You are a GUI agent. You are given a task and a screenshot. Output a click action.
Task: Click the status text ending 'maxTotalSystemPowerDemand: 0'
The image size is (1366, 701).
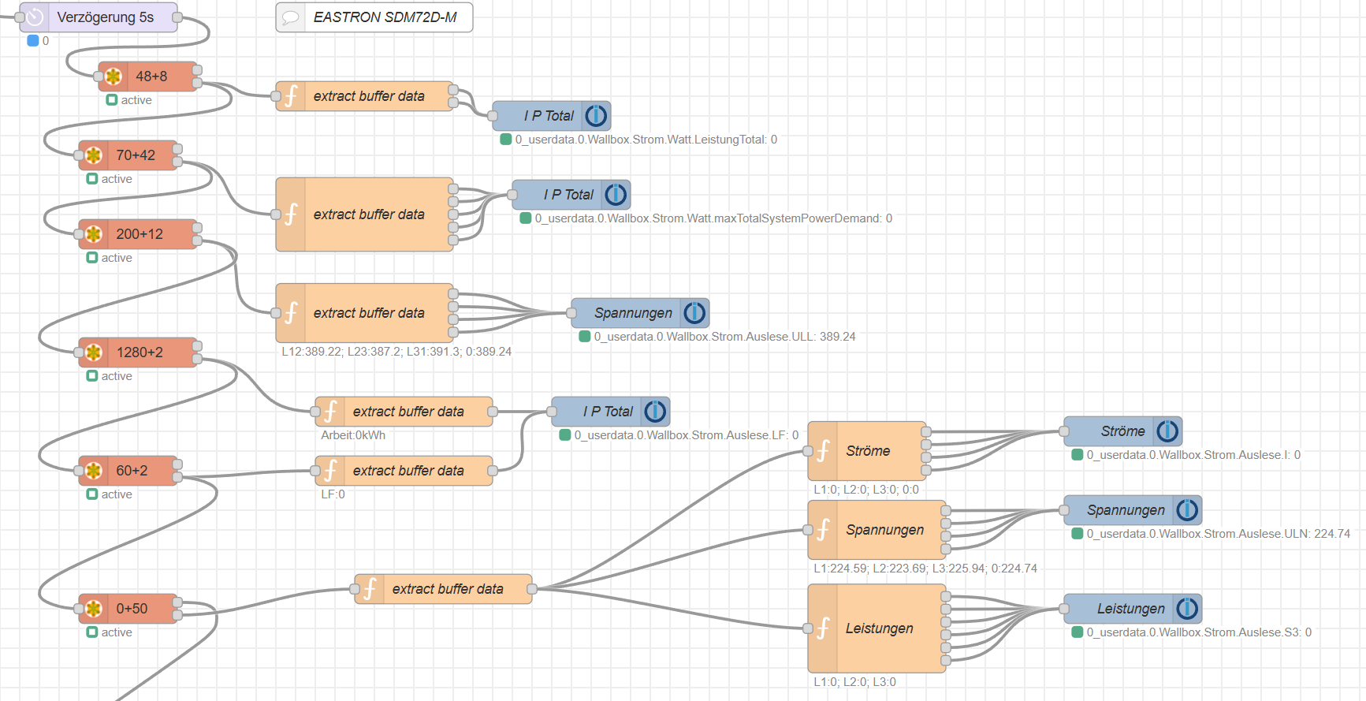713,218
